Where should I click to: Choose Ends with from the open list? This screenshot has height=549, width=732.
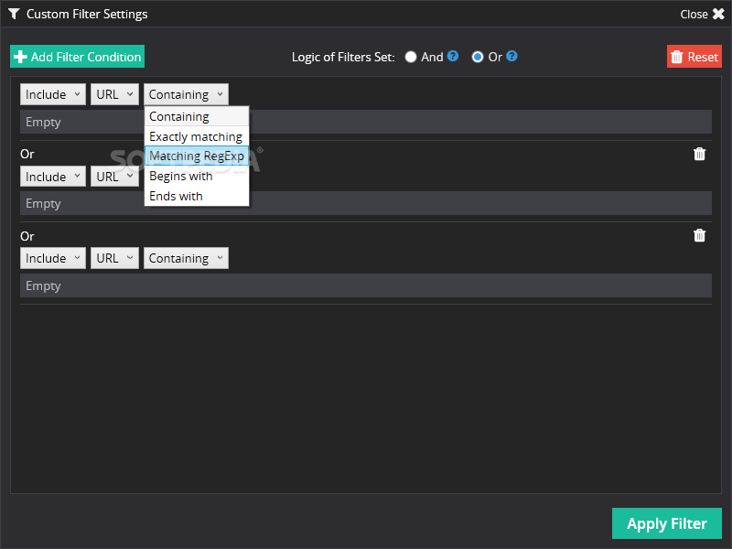[x=197, y=196]
